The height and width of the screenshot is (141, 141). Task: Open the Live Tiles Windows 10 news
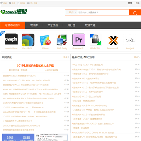pyautogui.click(x=25, y=85)
